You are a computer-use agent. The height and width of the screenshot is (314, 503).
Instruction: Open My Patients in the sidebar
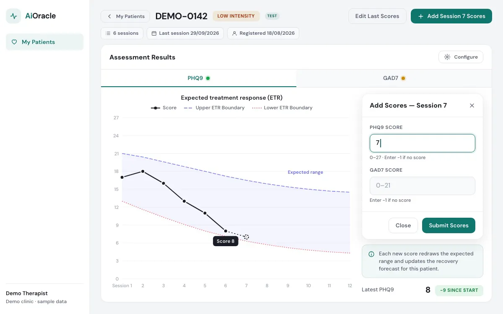[x=44, y=42]
